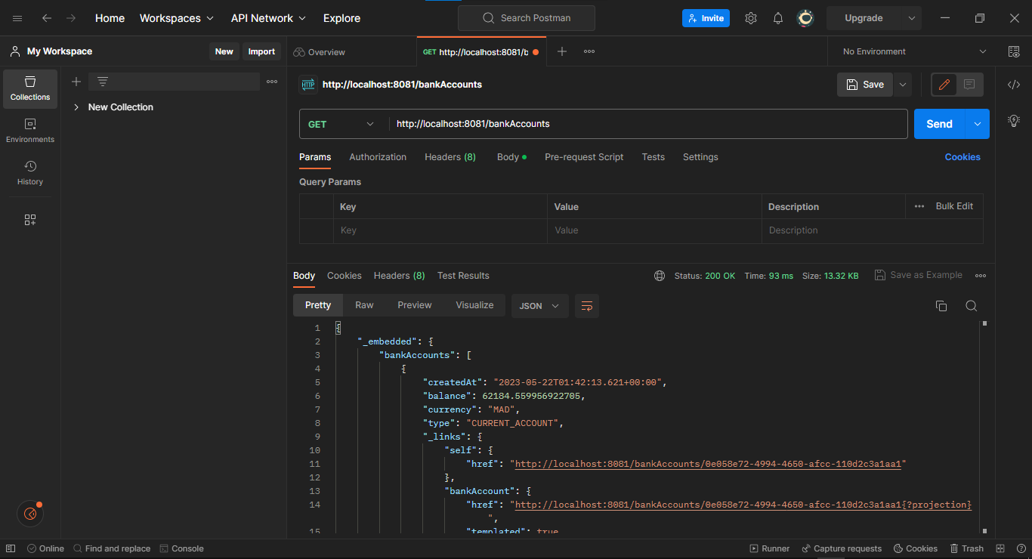This screenshot has height=559, width=1032.
Task: Click the Send button
Action: (938, 123)
